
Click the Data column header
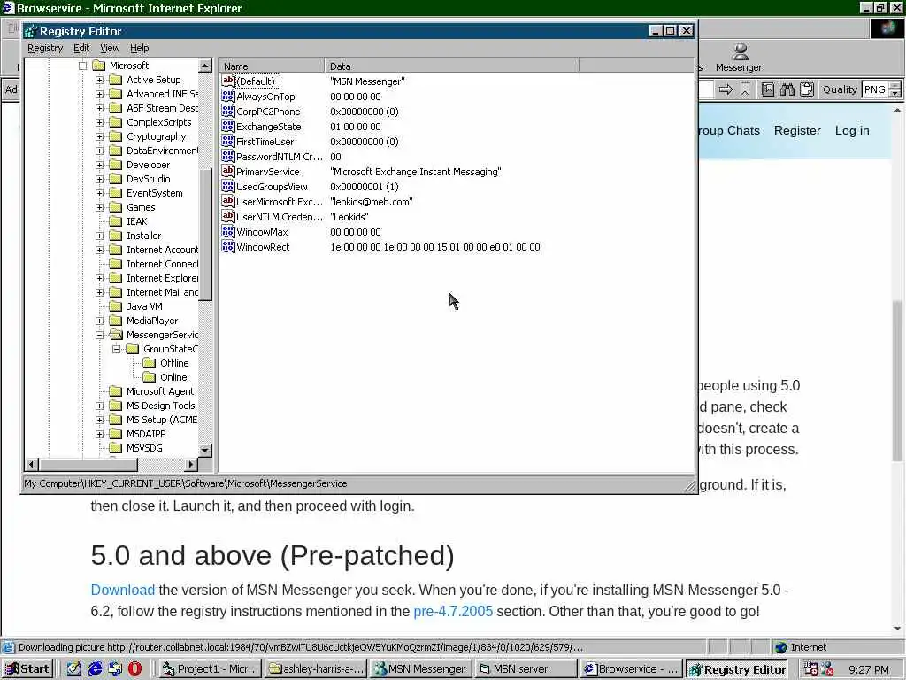[x=451, y=66]
